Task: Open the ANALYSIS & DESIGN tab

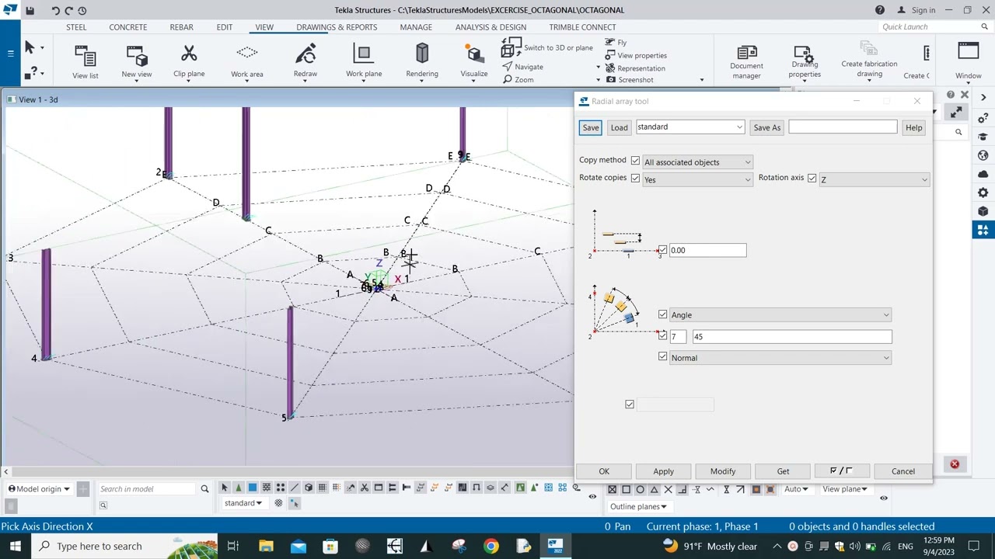Action: 491,27
